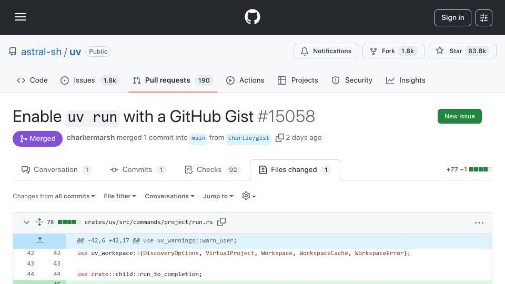Screen dimensions: 505x284
Task: Open the appearance settings icon next to Sign in
Action: [x=484, y=18]
